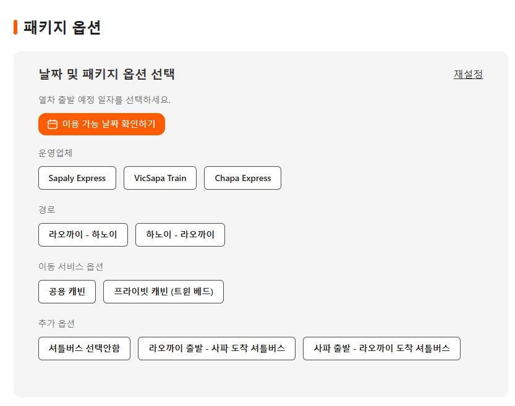Select 셔틀버스 선택안함 option
515x406 pixels.
coord(85,349)
